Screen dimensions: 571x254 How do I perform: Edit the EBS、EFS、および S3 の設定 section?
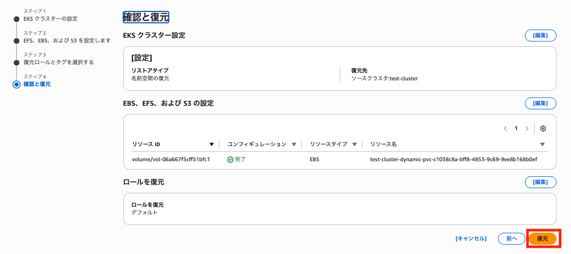pos(540,103)
